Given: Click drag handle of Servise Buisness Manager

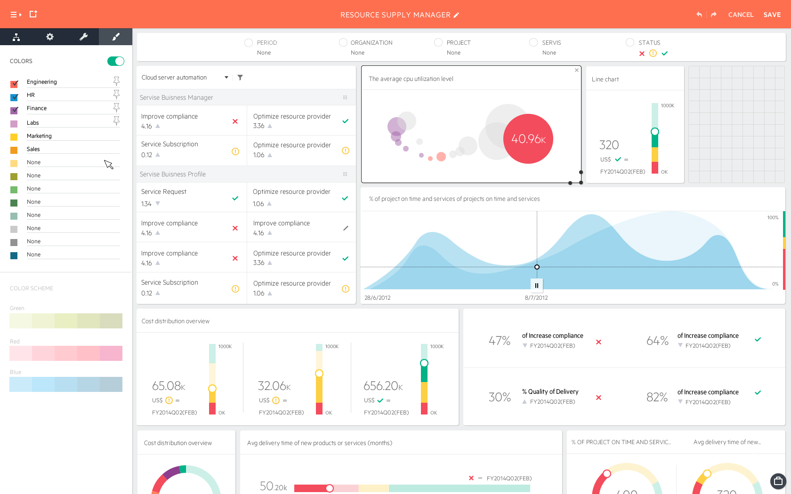Looking at the screenshot, I should point(345,97).
